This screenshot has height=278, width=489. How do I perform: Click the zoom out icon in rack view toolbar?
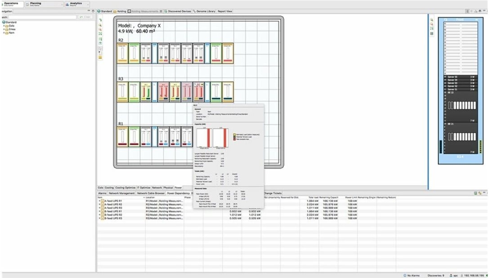coord(432,24)
